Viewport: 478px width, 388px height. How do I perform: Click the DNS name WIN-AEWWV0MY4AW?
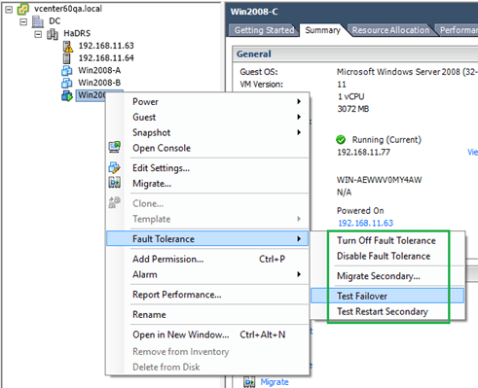(x=379, y=180)
